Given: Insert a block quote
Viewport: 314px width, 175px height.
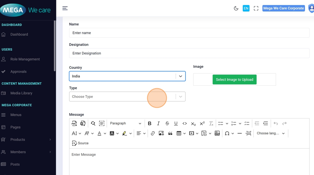Looking at the screenshot, I should 170,133.
